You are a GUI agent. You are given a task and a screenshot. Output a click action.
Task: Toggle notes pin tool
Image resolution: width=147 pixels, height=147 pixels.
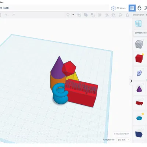(x=68, y=15)
